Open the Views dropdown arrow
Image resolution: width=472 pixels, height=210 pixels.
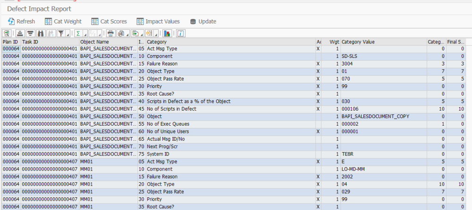coord(127,33)
